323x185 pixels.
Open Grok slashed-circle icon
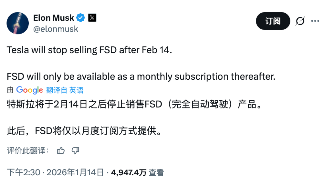click(x=300, y=21)
